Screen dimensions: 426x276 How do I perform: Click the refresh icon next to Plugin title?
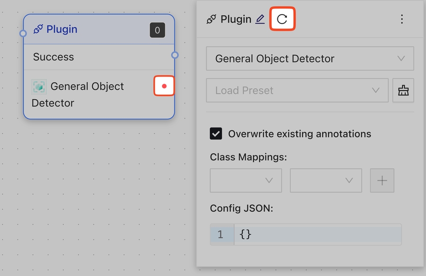(x=282, y=19)
